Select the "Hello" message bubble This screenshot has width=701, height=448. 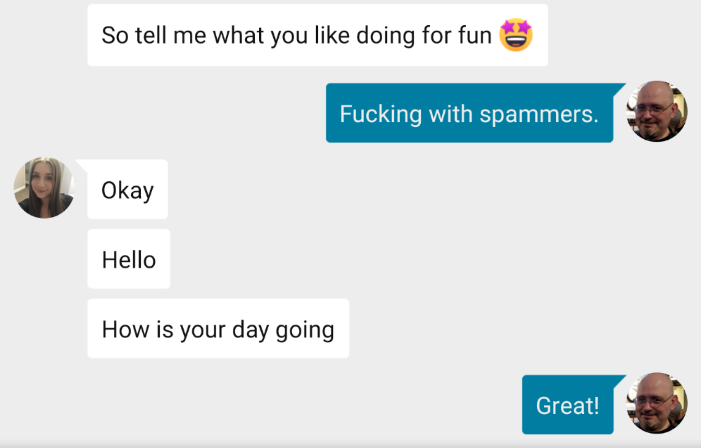pyautogui.click(x=129, y=259)
